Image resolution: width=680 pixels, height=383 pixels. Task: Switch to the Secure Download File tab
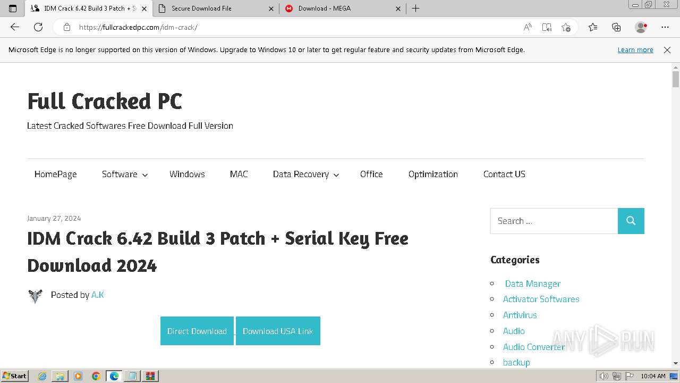coord(216,9)
